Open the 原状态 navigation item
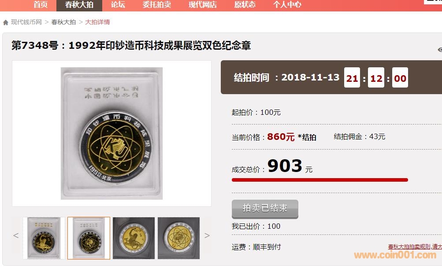 [x=245, y=4]
